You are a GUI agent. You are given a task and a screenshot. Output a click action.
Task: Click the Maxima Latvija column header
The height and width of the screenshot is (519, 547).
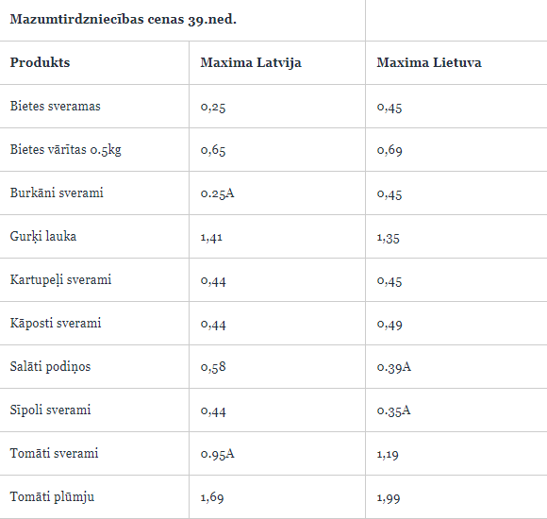251,63
